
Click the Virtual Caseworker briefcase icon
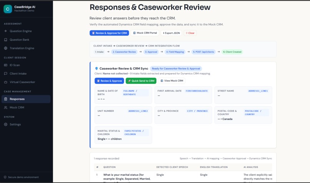point(5,82)
